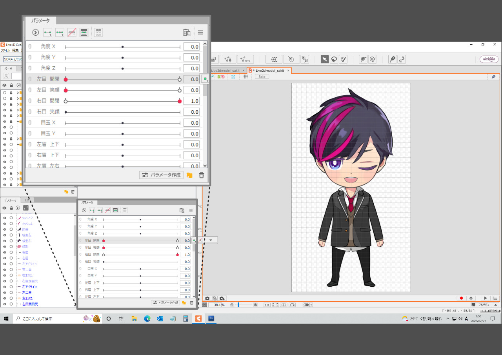Open Microsoft Edge from the taskbar
Image resolution: width=502 pixels, height=355 pixels.
tap(147, 319)
